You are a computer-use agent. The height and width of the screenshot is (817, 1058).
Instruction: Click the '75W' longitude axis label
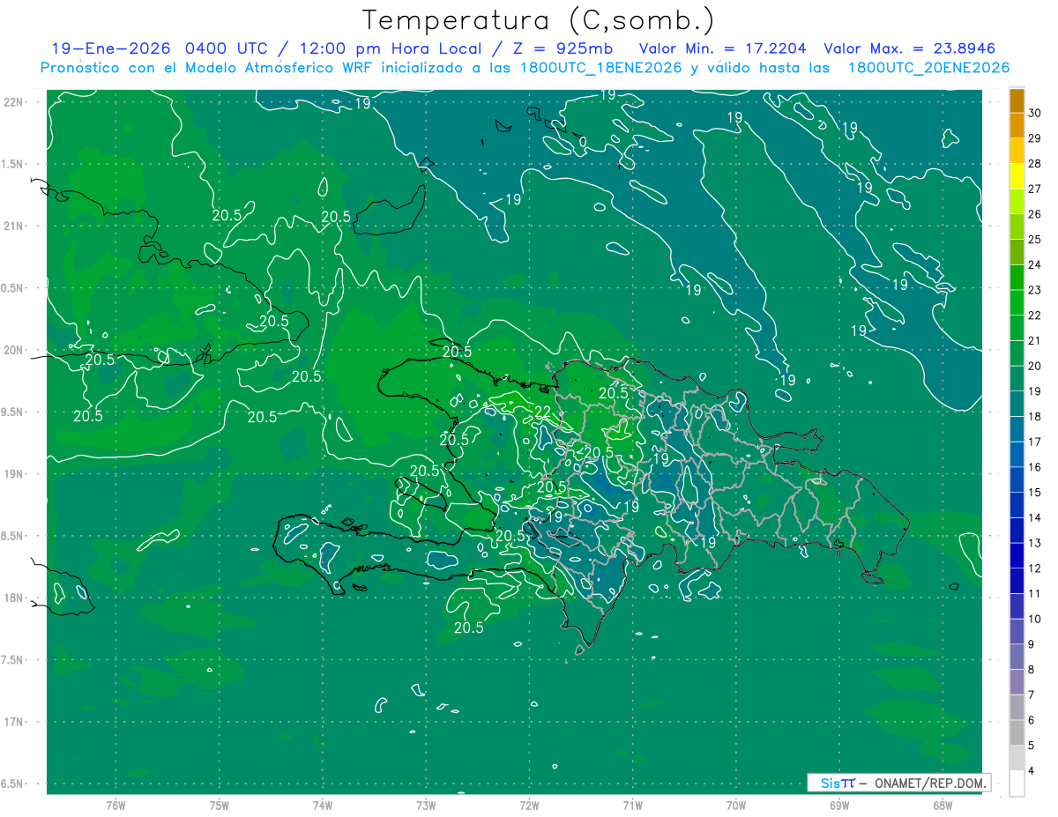(x=219, y=806)
